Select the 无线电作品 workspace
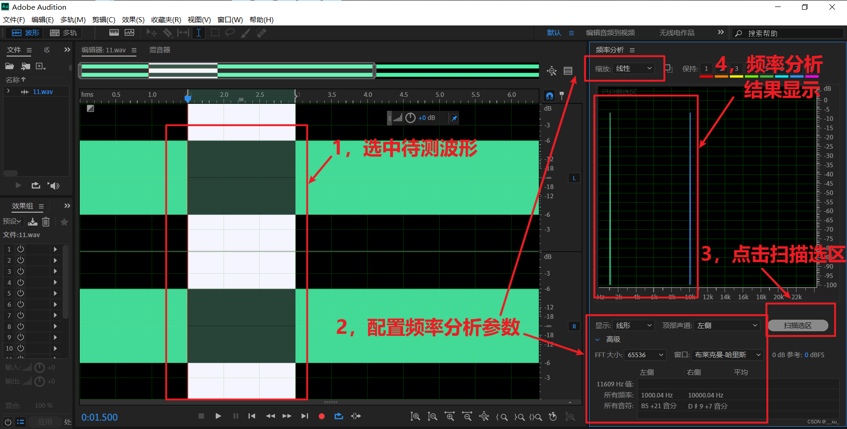 coord(677,33)
